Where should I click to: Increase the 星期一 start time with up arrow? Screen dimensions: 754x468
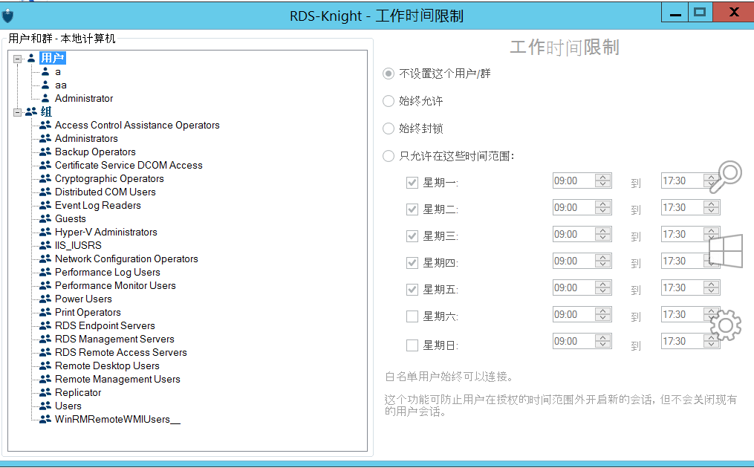(603, 177)
